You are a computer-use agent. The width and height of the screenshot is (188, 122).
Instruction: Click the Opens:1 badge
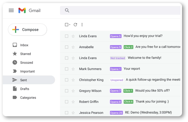click(x=116, y=69)
